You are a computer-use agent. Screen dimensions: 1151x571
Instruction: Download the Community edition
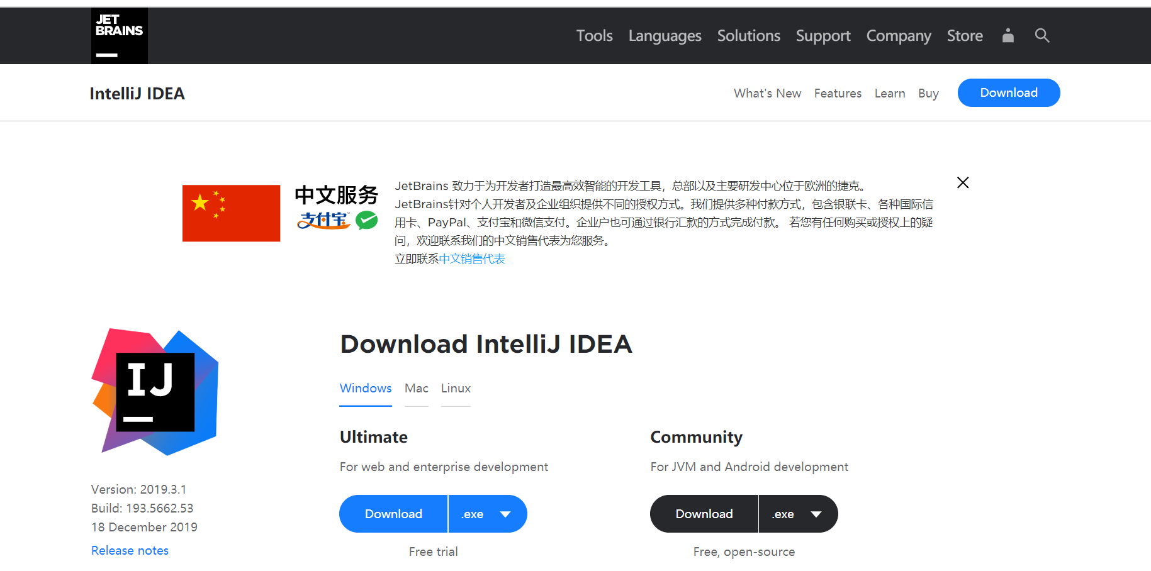pos(704,514)
